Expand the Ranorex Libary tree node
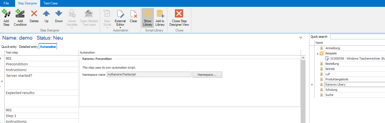 pos(312,85)
